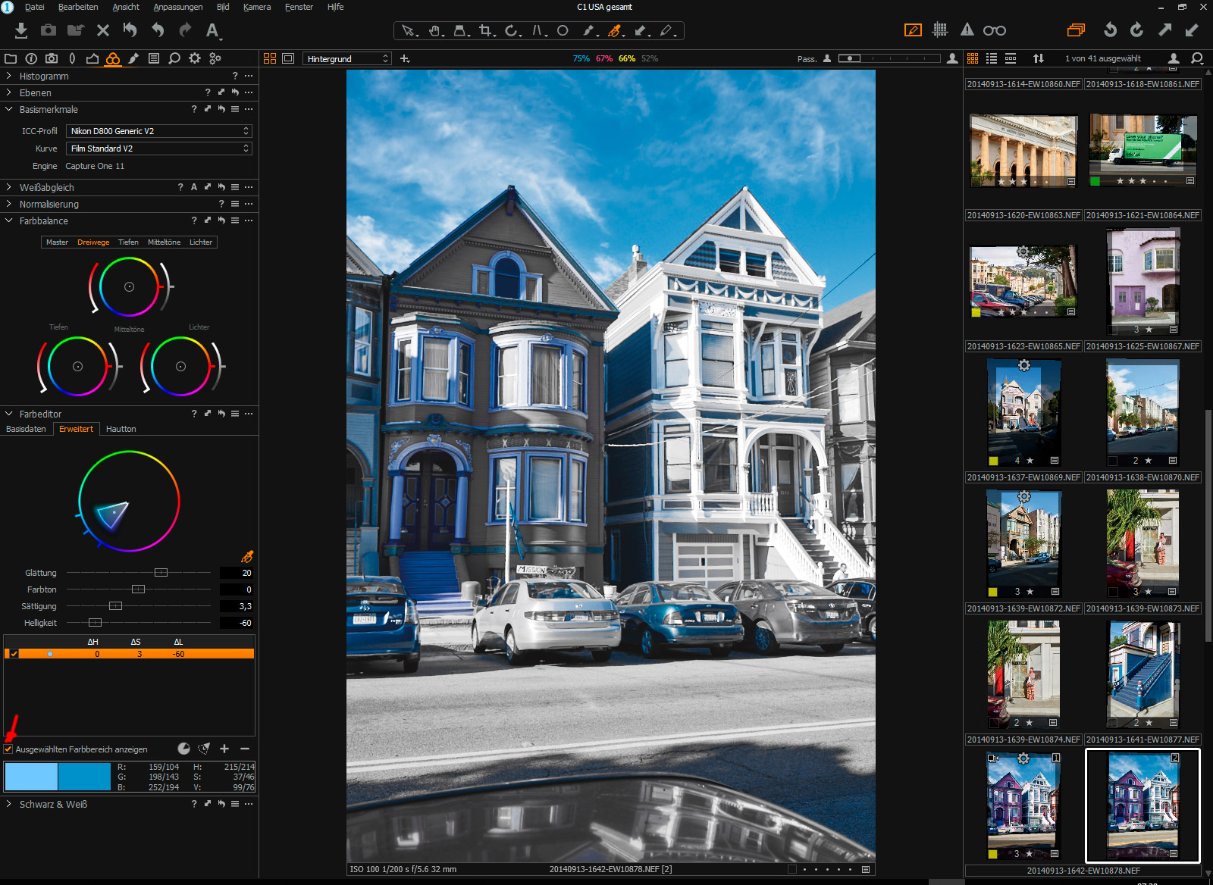Select the Lichter tab in Farbbalance
Image resolution: width=1213 pixels, height=885 pixels.
[x=201, y=242]
